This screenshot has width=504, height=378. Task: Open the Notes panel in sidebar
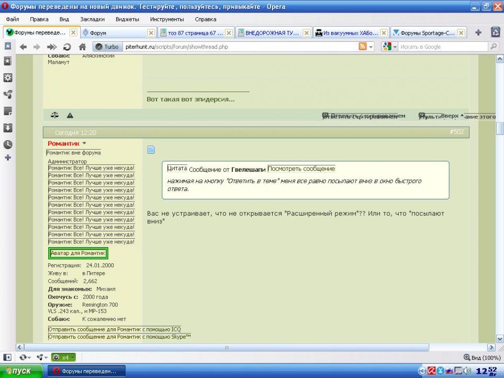tap(8, 112)
